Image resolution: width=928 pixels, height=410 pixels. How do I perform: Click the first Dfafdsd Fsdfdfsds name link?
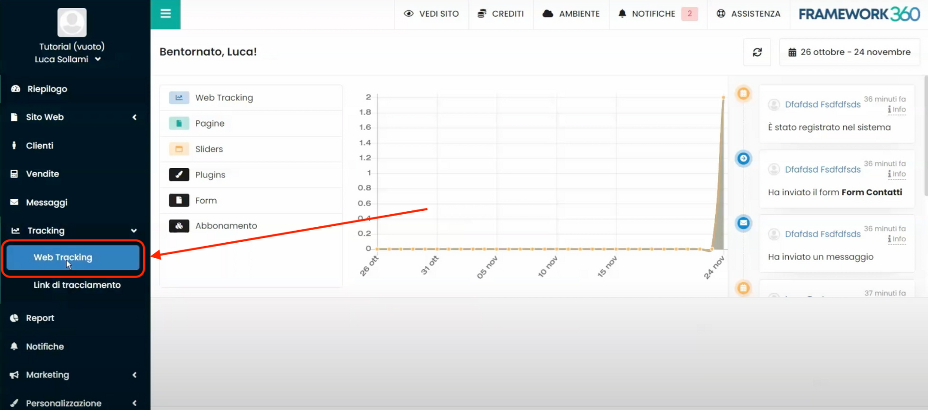[822, 104]
